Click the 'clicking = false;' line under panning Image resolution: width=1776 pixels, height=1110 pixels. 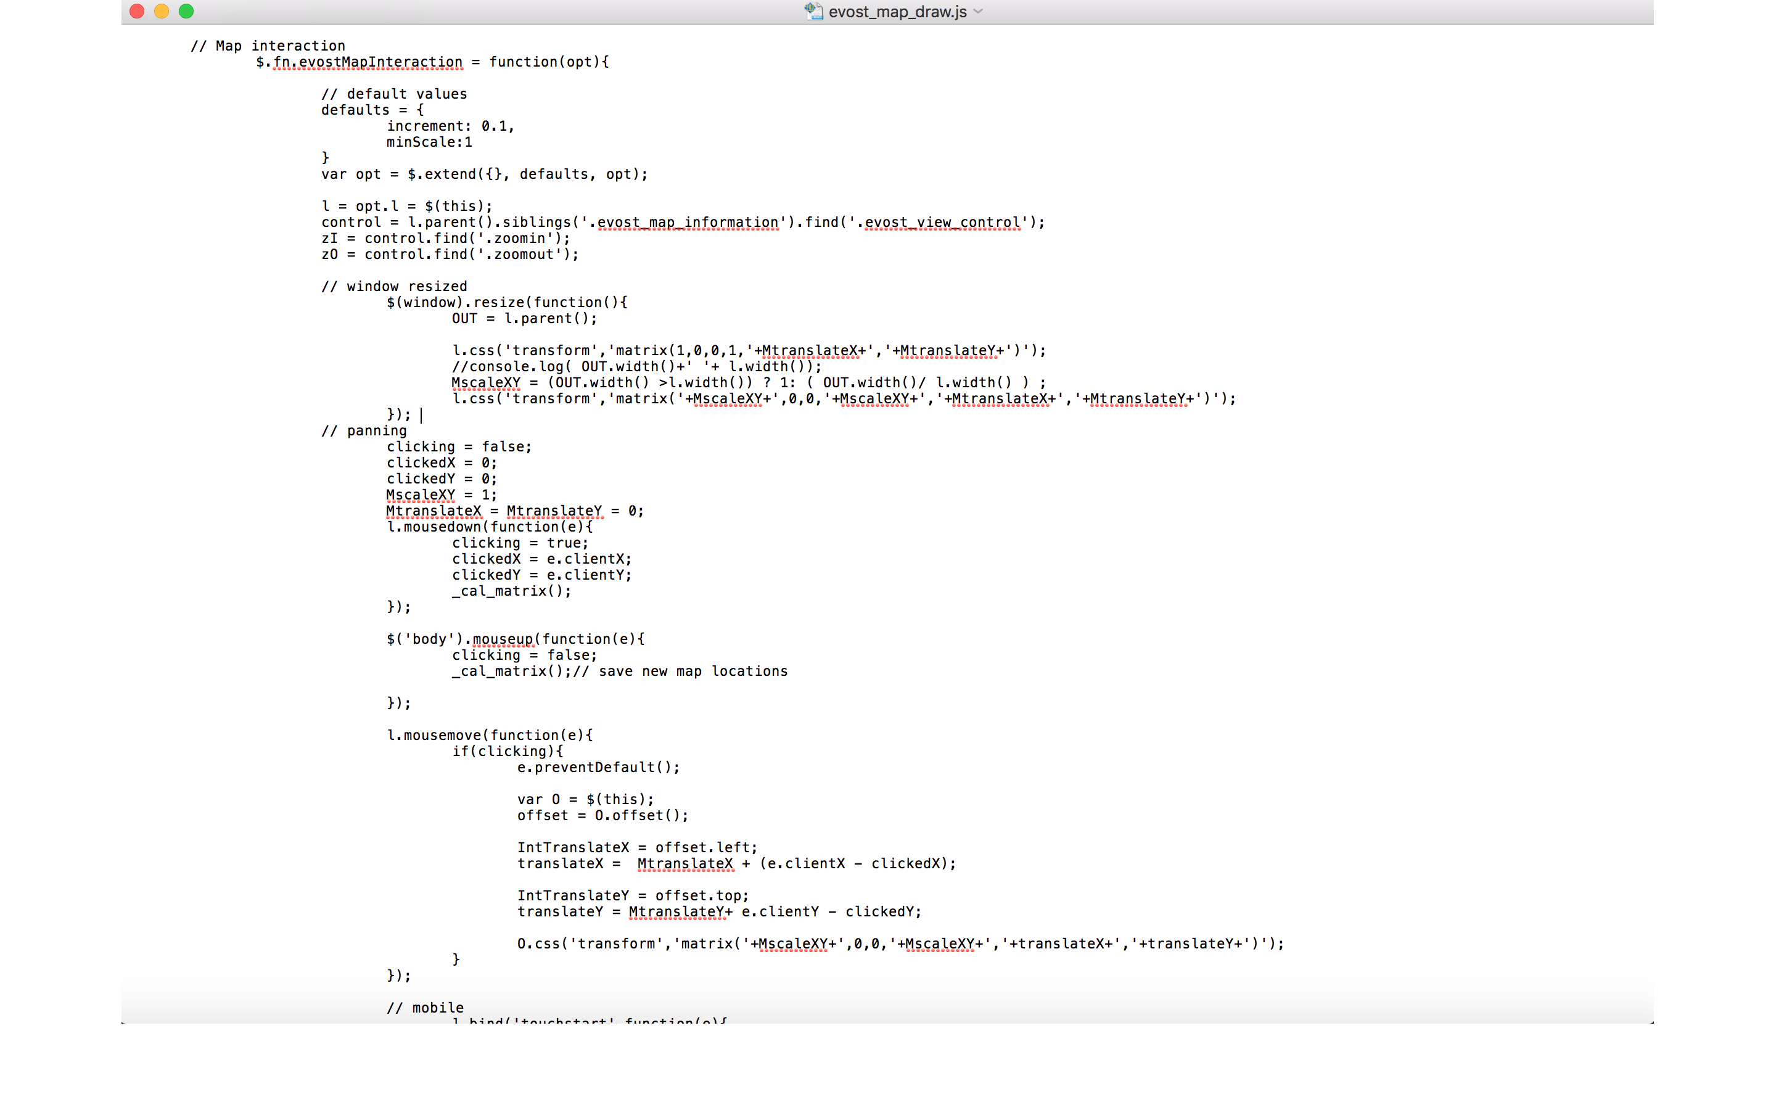459,447
